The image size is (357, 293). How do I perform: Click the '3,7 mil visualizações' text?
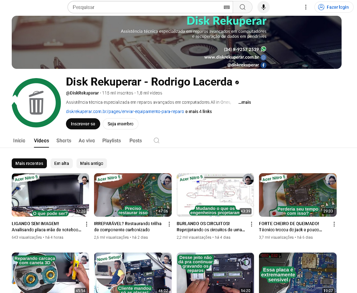coord(276,237)
